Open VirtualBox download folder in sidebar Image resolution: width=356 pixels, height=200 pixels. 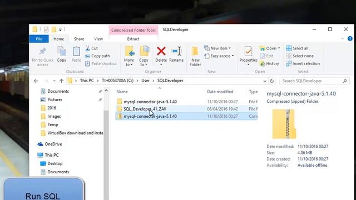point(72,133)
